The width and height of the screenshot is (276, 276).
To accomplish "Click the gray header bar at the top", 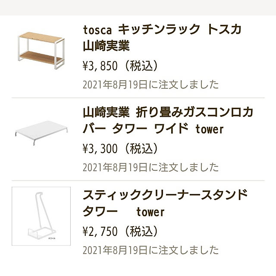I will click(x=138, y=8).
